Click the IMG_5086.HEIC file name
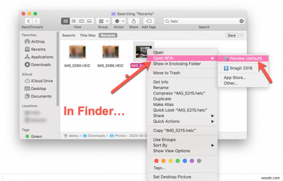This screenshot has width=283, height=181. click(110, 66)
